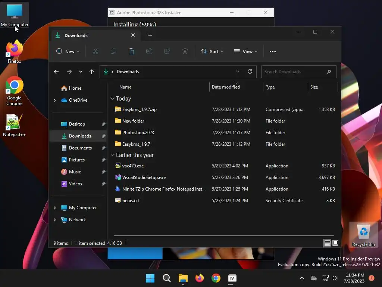Go up one folder level arrow
Viewport: 382px width, 287px height.
(x=92, y=72)
